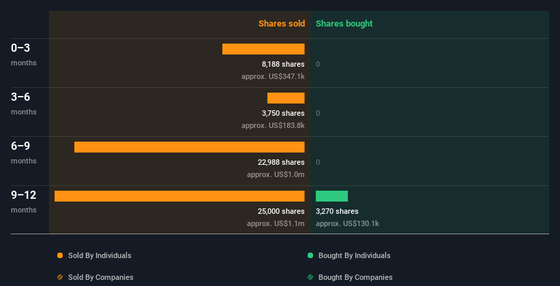This screenshot has height=286, width=560.
Task: Click the 0–3 months row label
Action: click(x=24, y=54)
